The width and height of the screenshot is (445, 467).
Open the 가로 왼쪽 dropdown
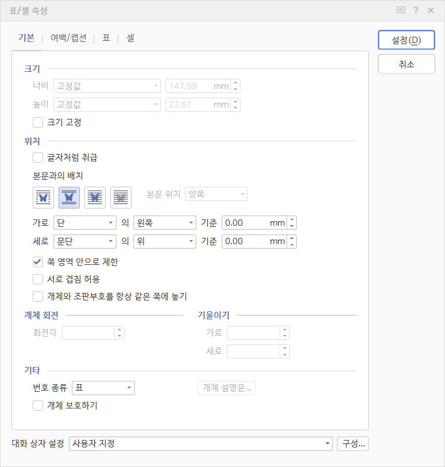[165, 223]
